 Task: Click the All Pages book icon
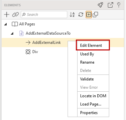(x=15, y=24)
